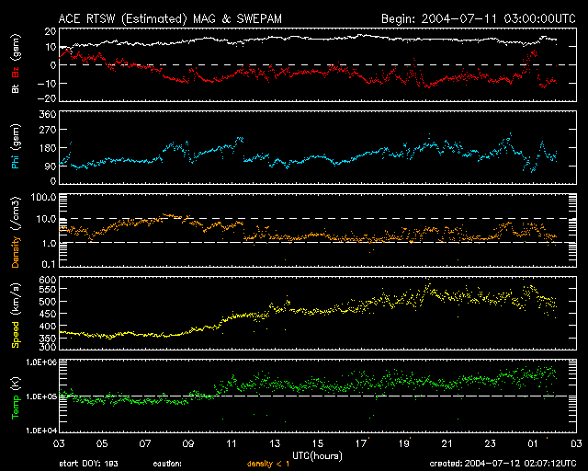Select the "01" hour tick label
Image resolution: width=588 pixels, height=471 pixels.
pos(533,444)
